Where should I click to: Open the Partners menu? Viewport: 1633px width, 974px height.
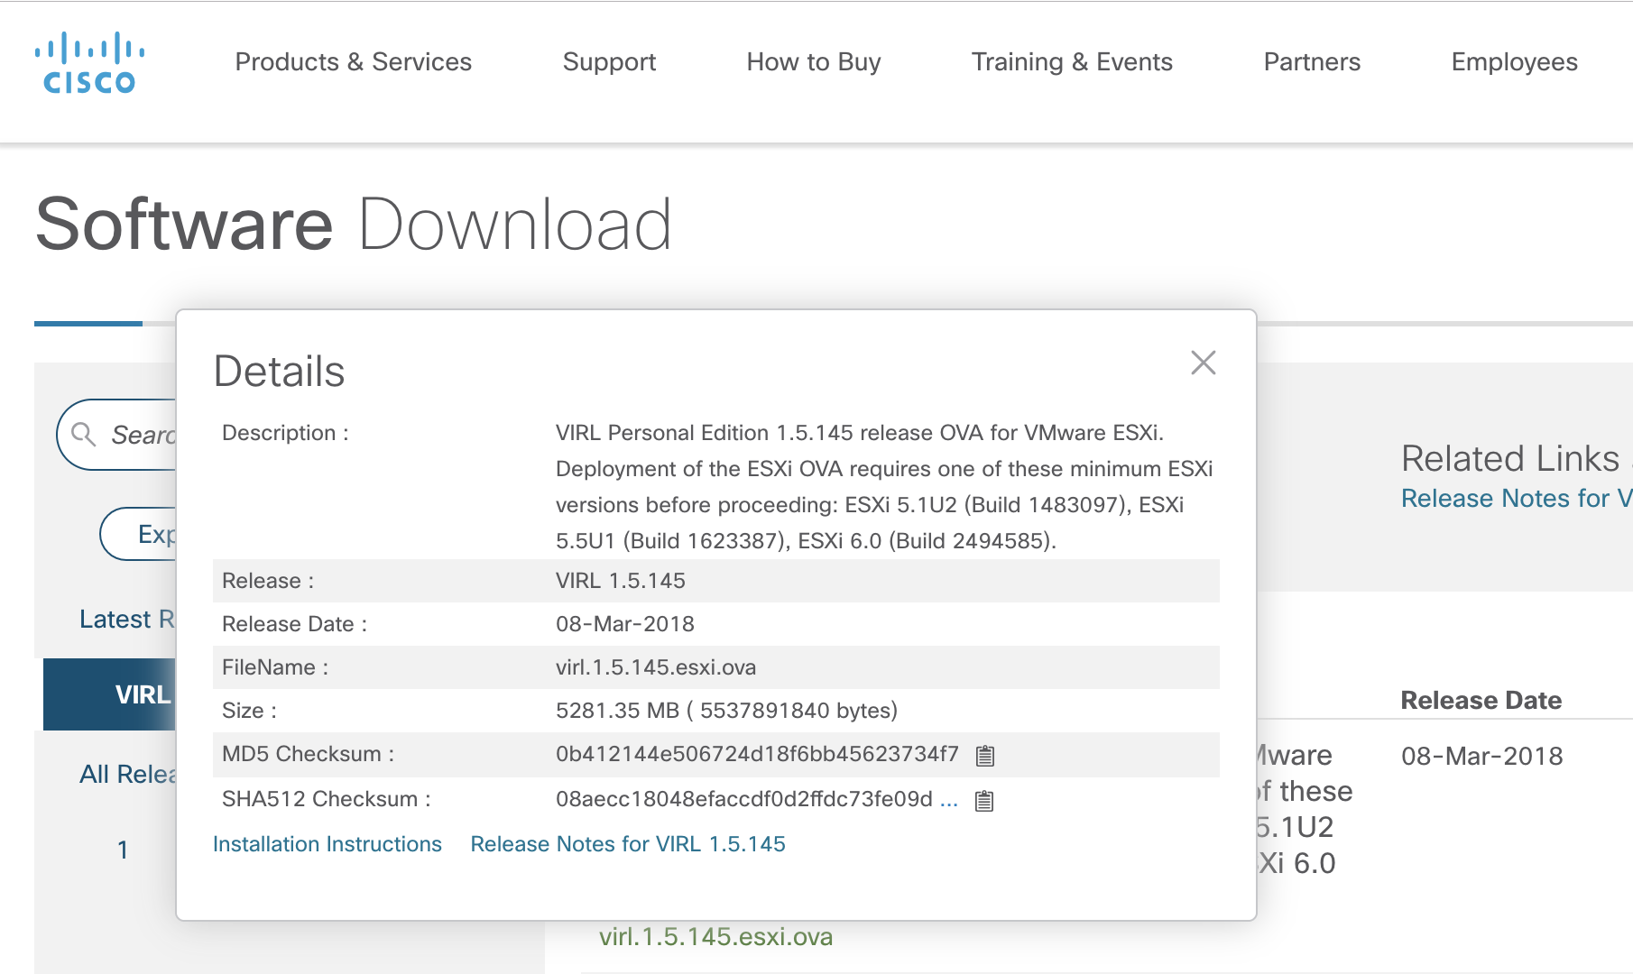coord(1313,62)
